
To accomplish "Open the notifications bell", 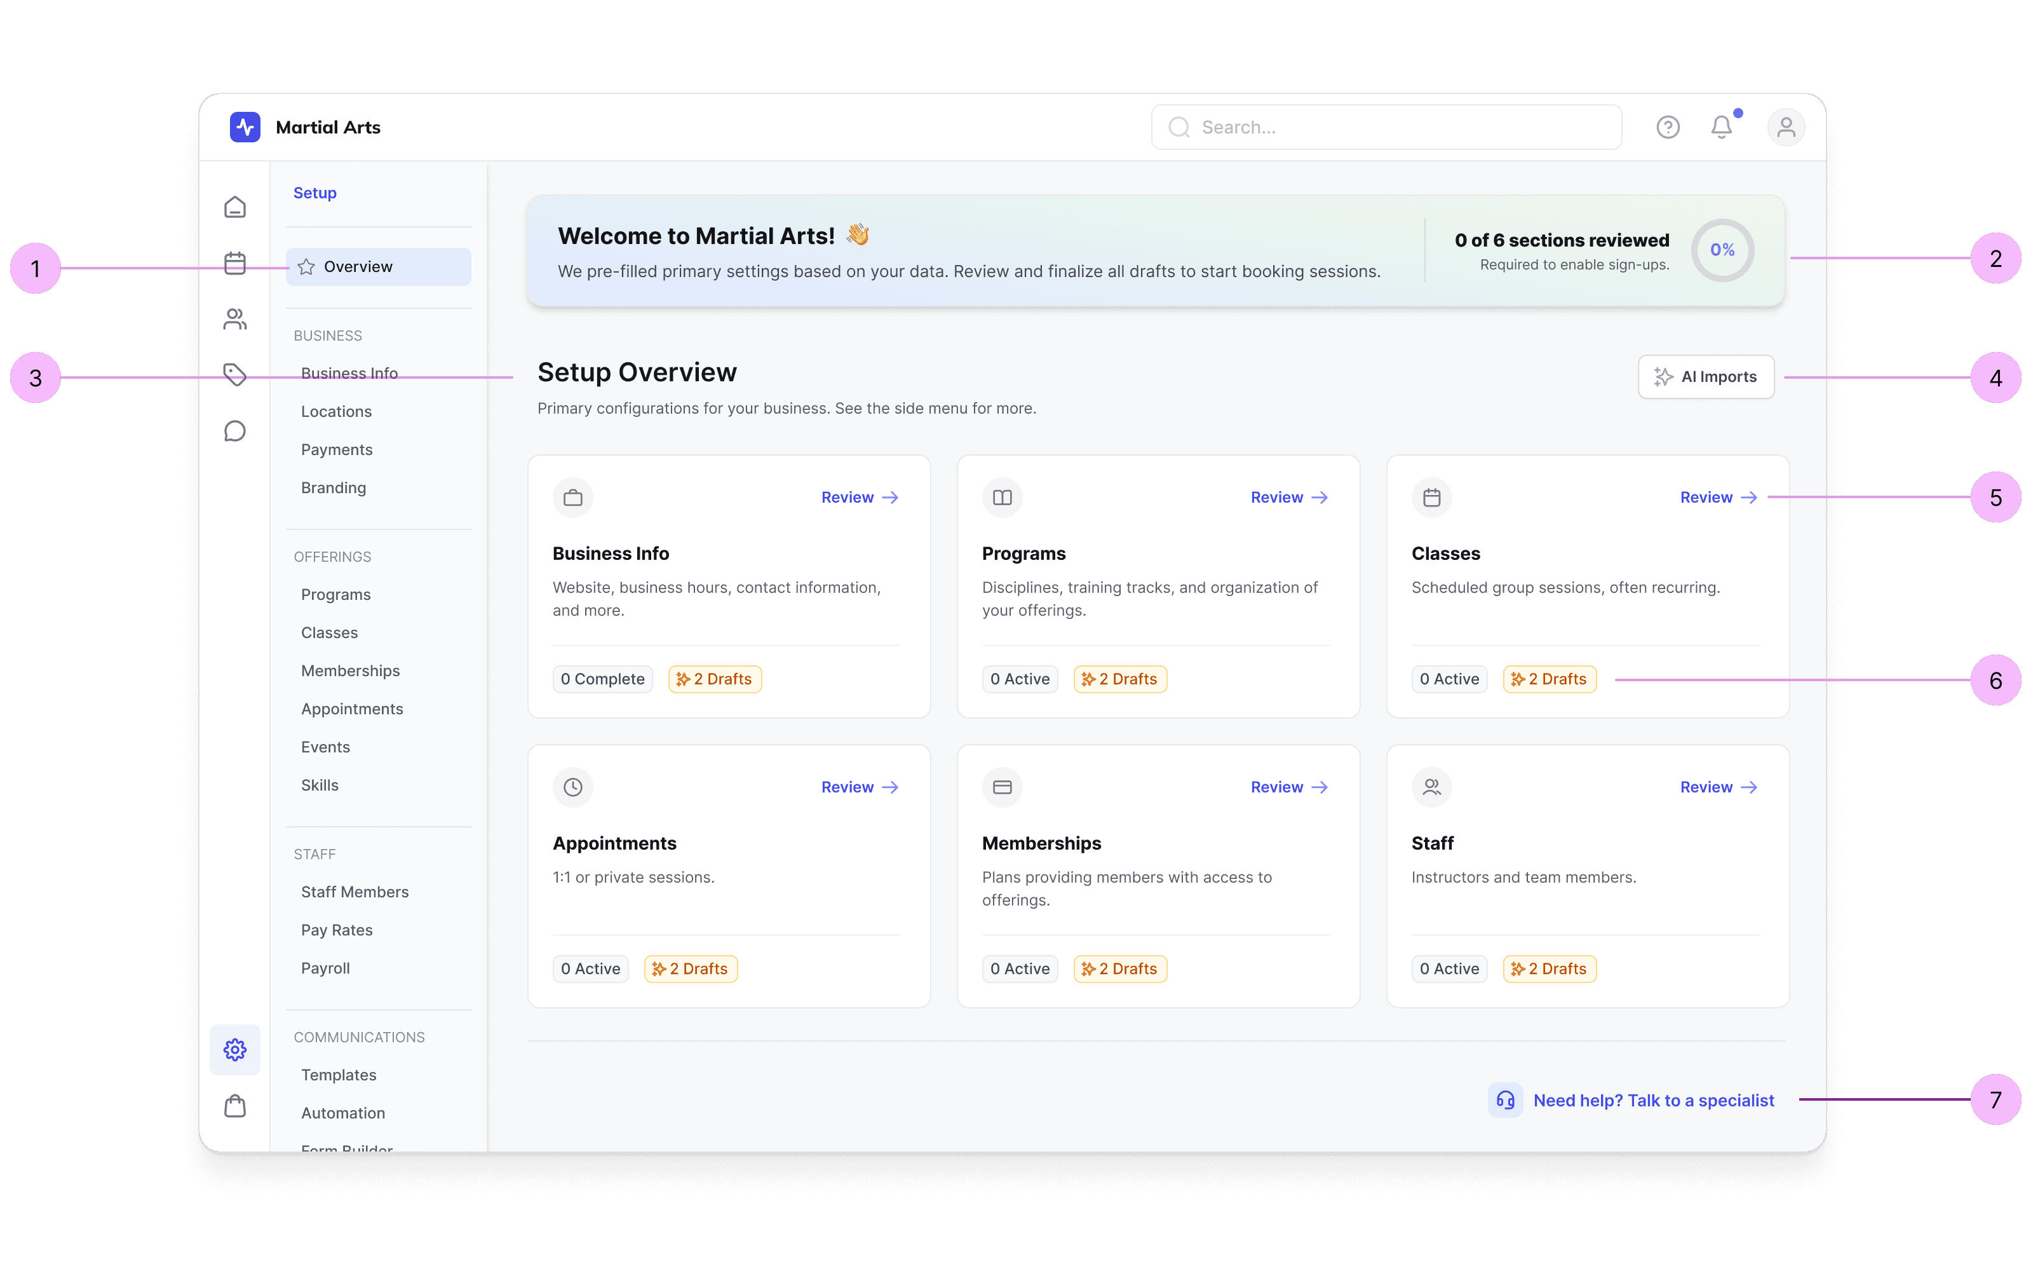I will click(1721, 127).
